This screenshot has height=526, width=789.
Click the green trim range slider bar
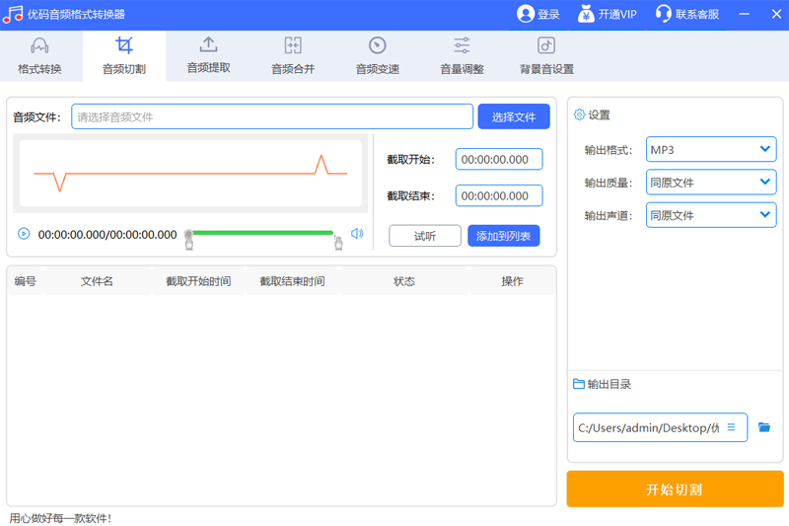pos(262,233)
